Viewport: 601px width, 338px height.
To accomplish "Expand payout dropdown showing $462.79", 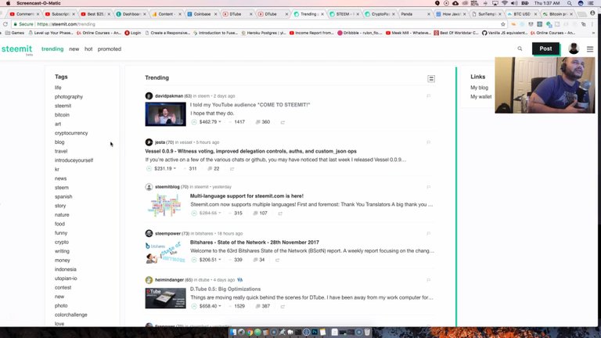I will click(x=210, y=122).
